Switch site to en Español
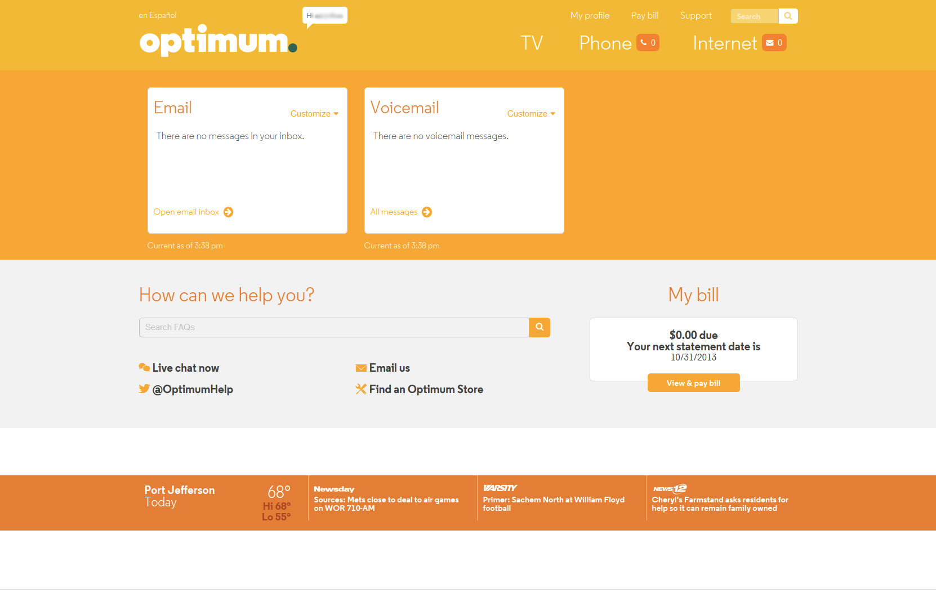 tap(158, 15)
